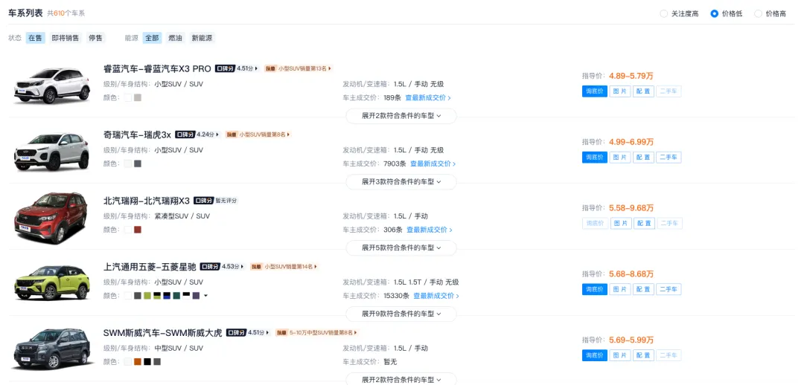Open 小型SUV销量第13名 ranking badge
The height and width of the screenshot is (385, 804).
(298, 68)
